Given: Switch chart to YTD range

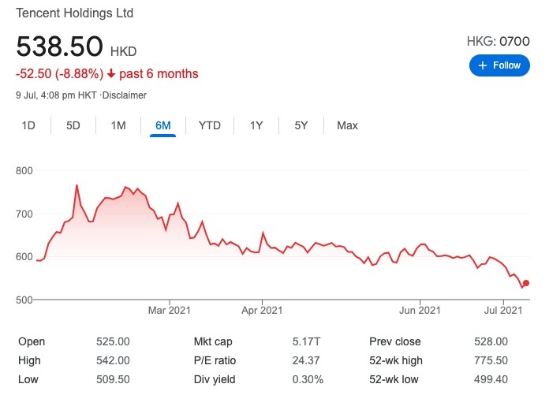Looking at the screenshot, I should (x=210, y=125).
